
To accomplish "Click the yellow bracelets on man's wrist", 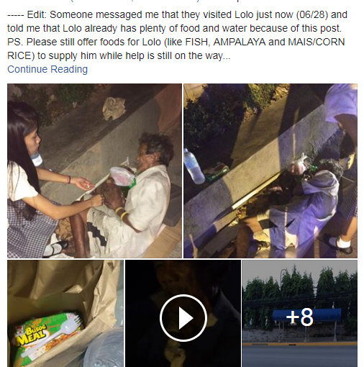I will 122,214.
